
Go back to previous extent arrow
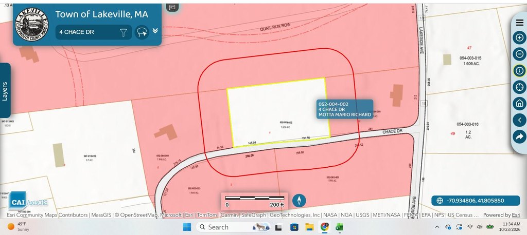(x=520, y=120)
